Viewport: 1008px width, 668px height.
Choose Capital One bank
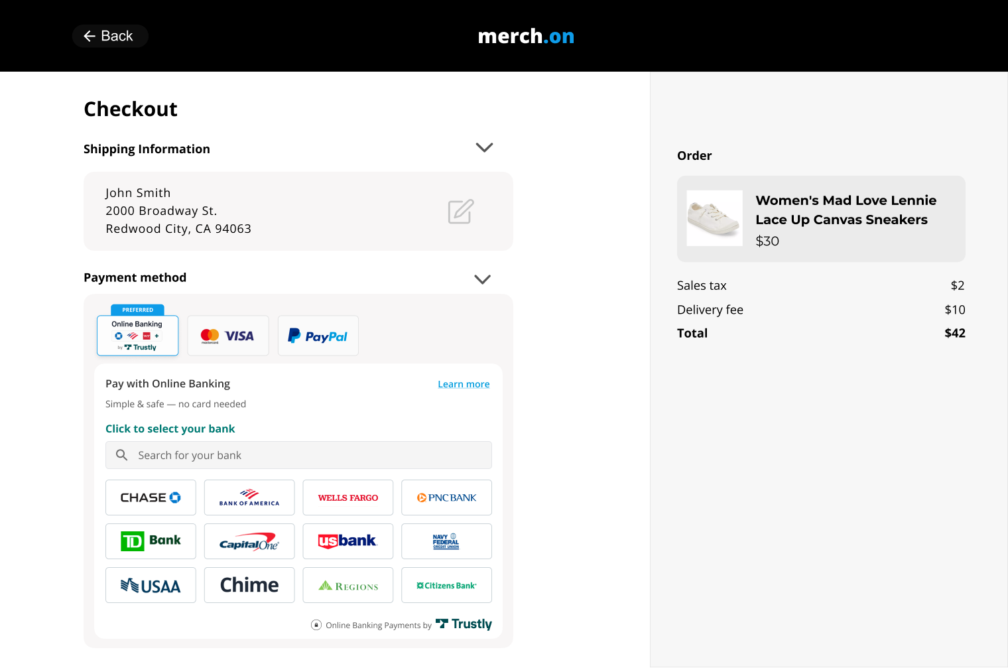coord(249,541)
